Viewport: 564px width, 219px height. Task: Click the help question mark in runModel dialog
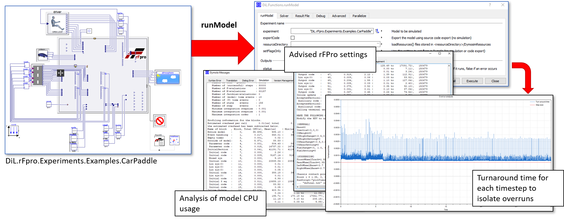[490, 5]
